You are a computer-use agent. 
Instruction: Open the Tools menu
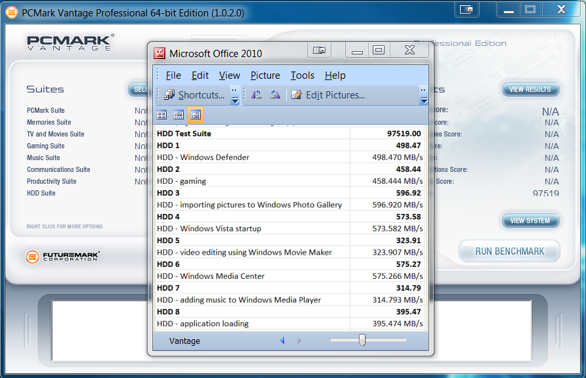pos(303,75)
